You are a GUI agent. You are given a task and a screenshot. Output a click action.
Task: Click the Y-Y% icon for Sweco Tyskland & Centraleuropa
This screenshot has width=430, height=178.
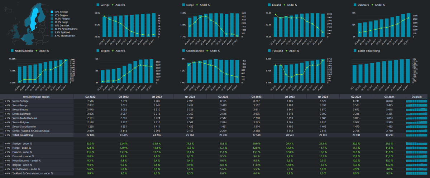click(x=8, y=131)
